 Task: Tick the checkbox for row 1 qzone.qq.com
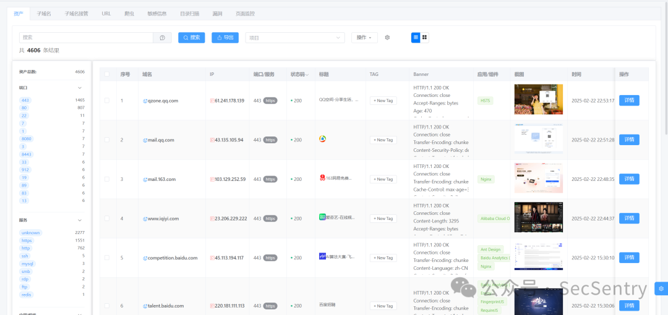[x=107, y=101]
